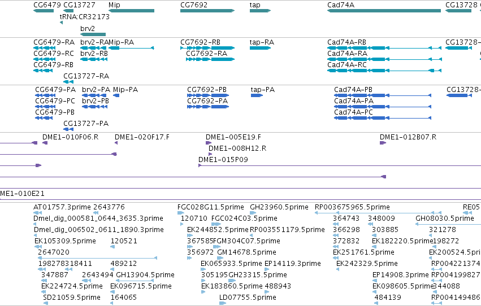This screenshot has width=481, height=306.
Task: Select the CG7692 gene glyph
Action: click(x=207, y=11)
